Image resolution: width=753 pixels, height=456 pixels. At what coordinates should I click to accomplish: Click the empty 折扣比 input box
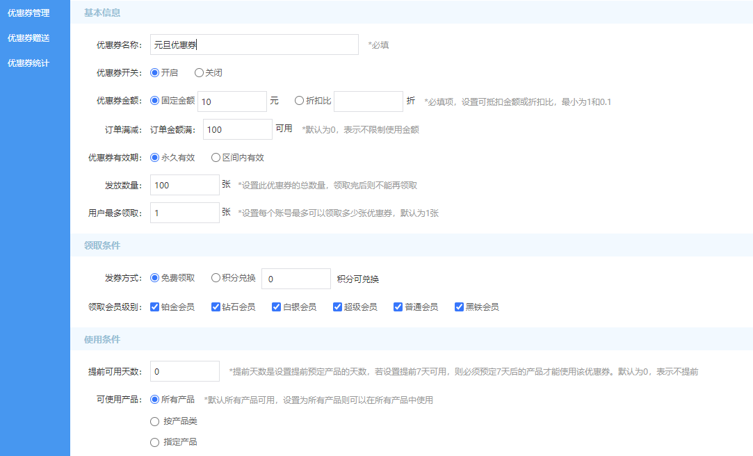[x=368, y=101]
